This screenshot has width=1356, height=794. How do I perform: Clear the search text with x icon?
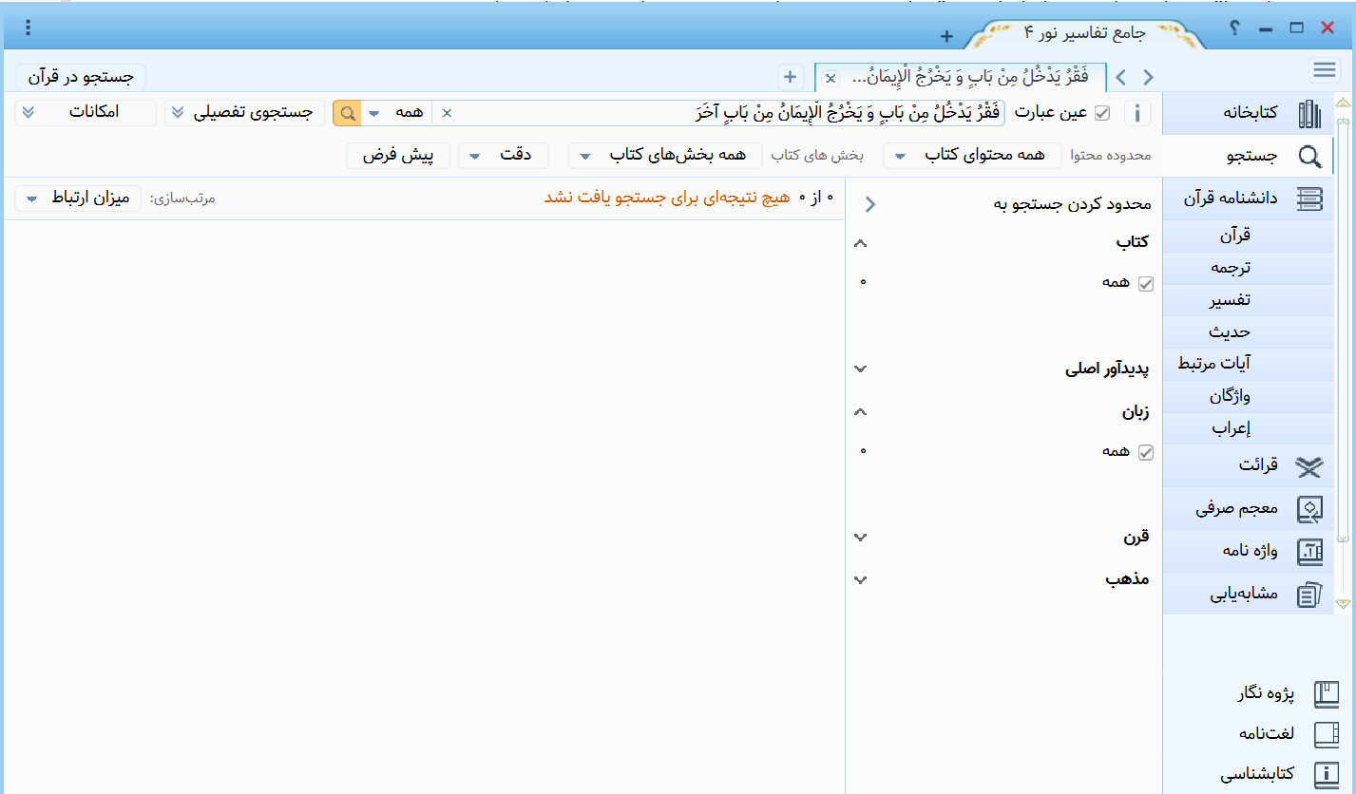click(447, 113)
